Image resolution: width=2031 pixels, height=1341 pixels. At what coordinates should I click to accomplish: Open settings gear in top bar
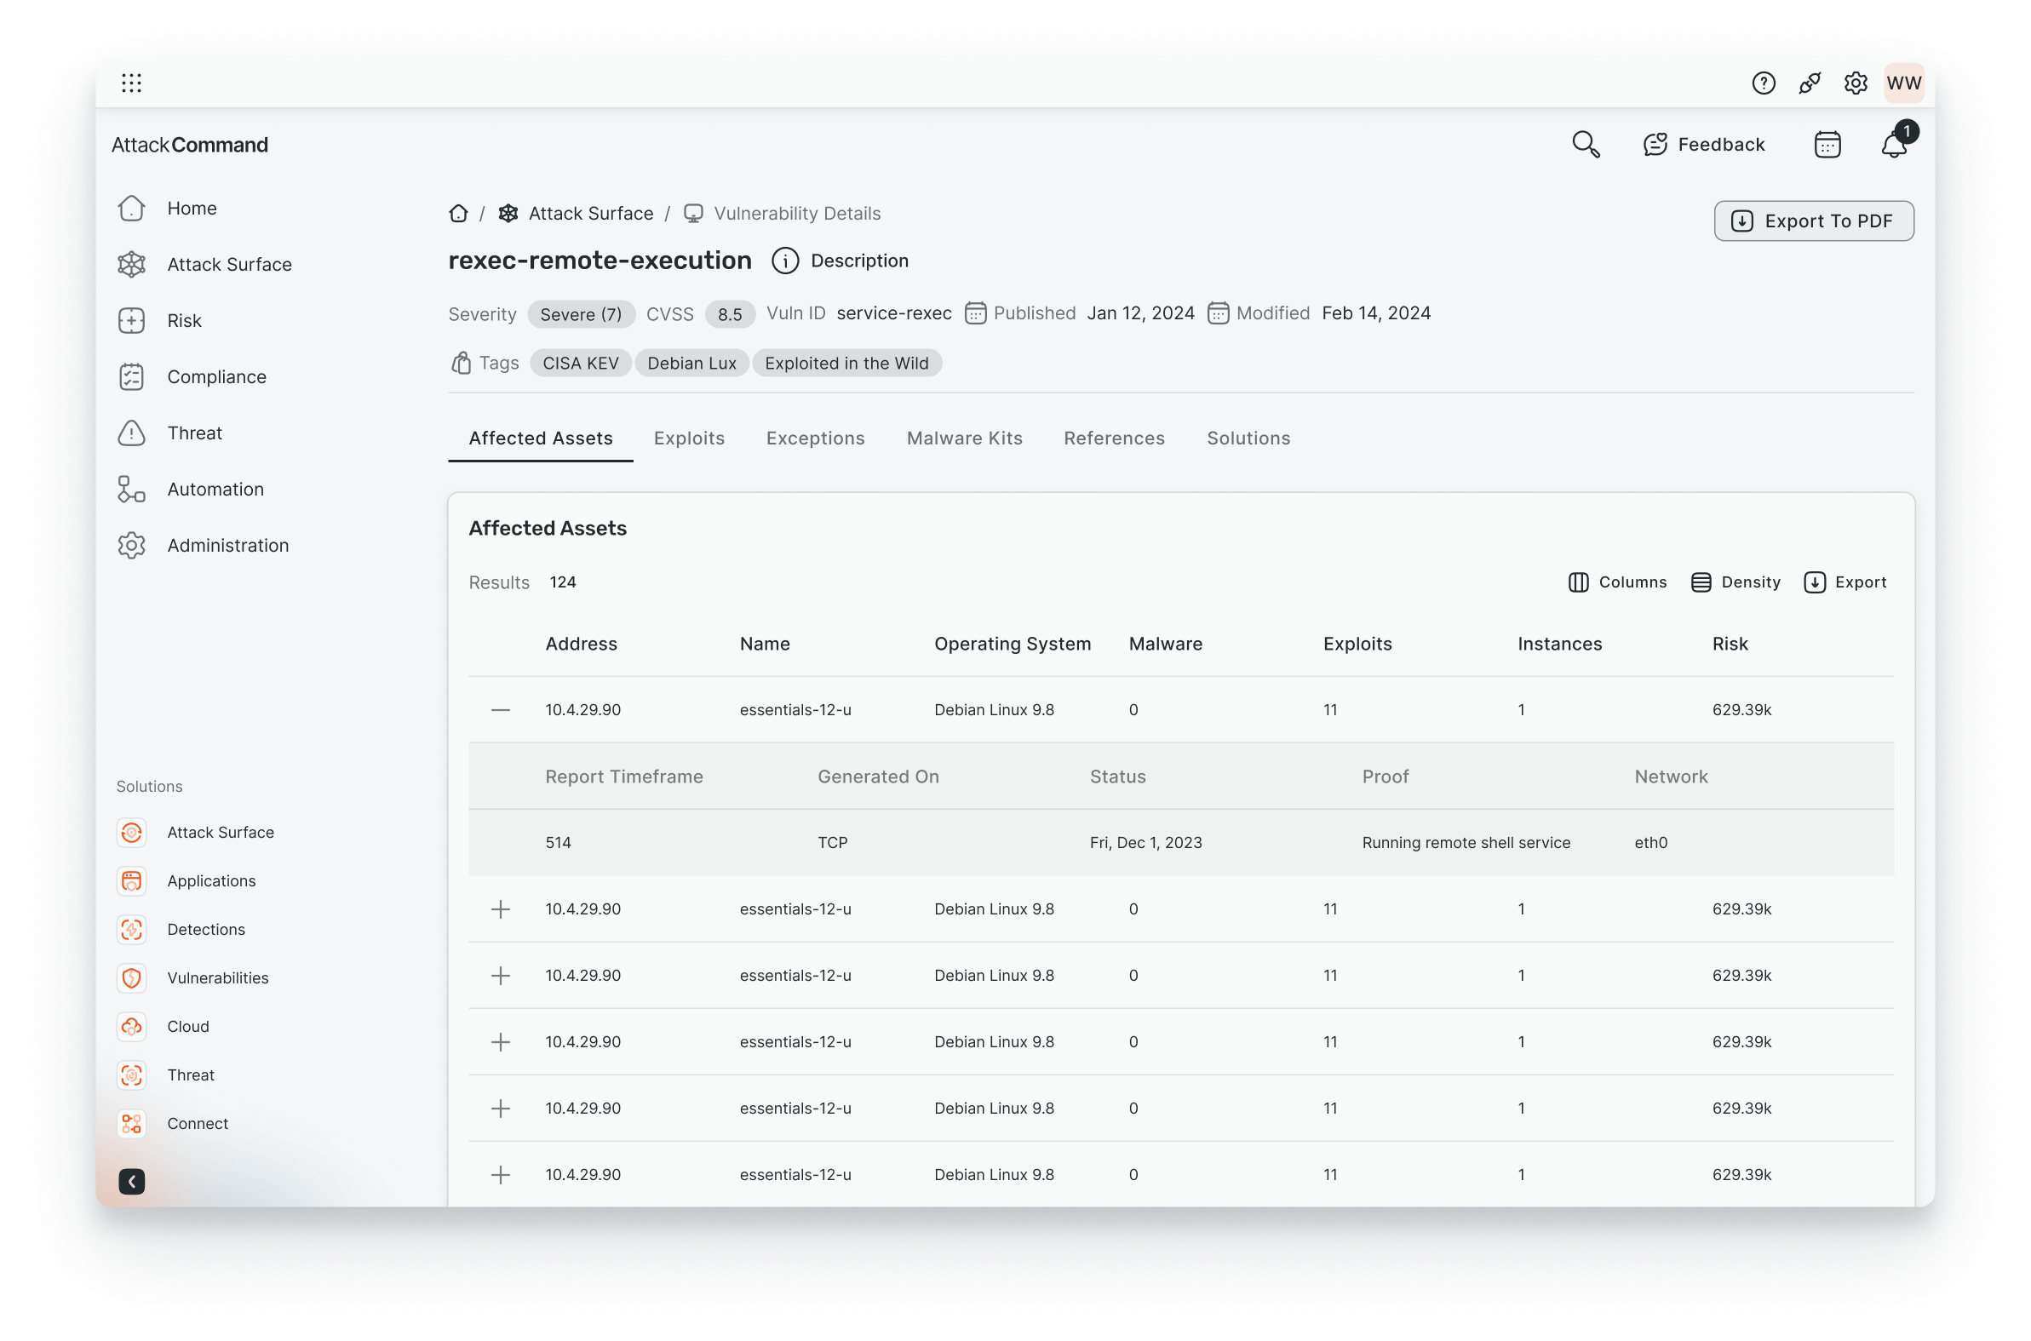pos(1855,83)
